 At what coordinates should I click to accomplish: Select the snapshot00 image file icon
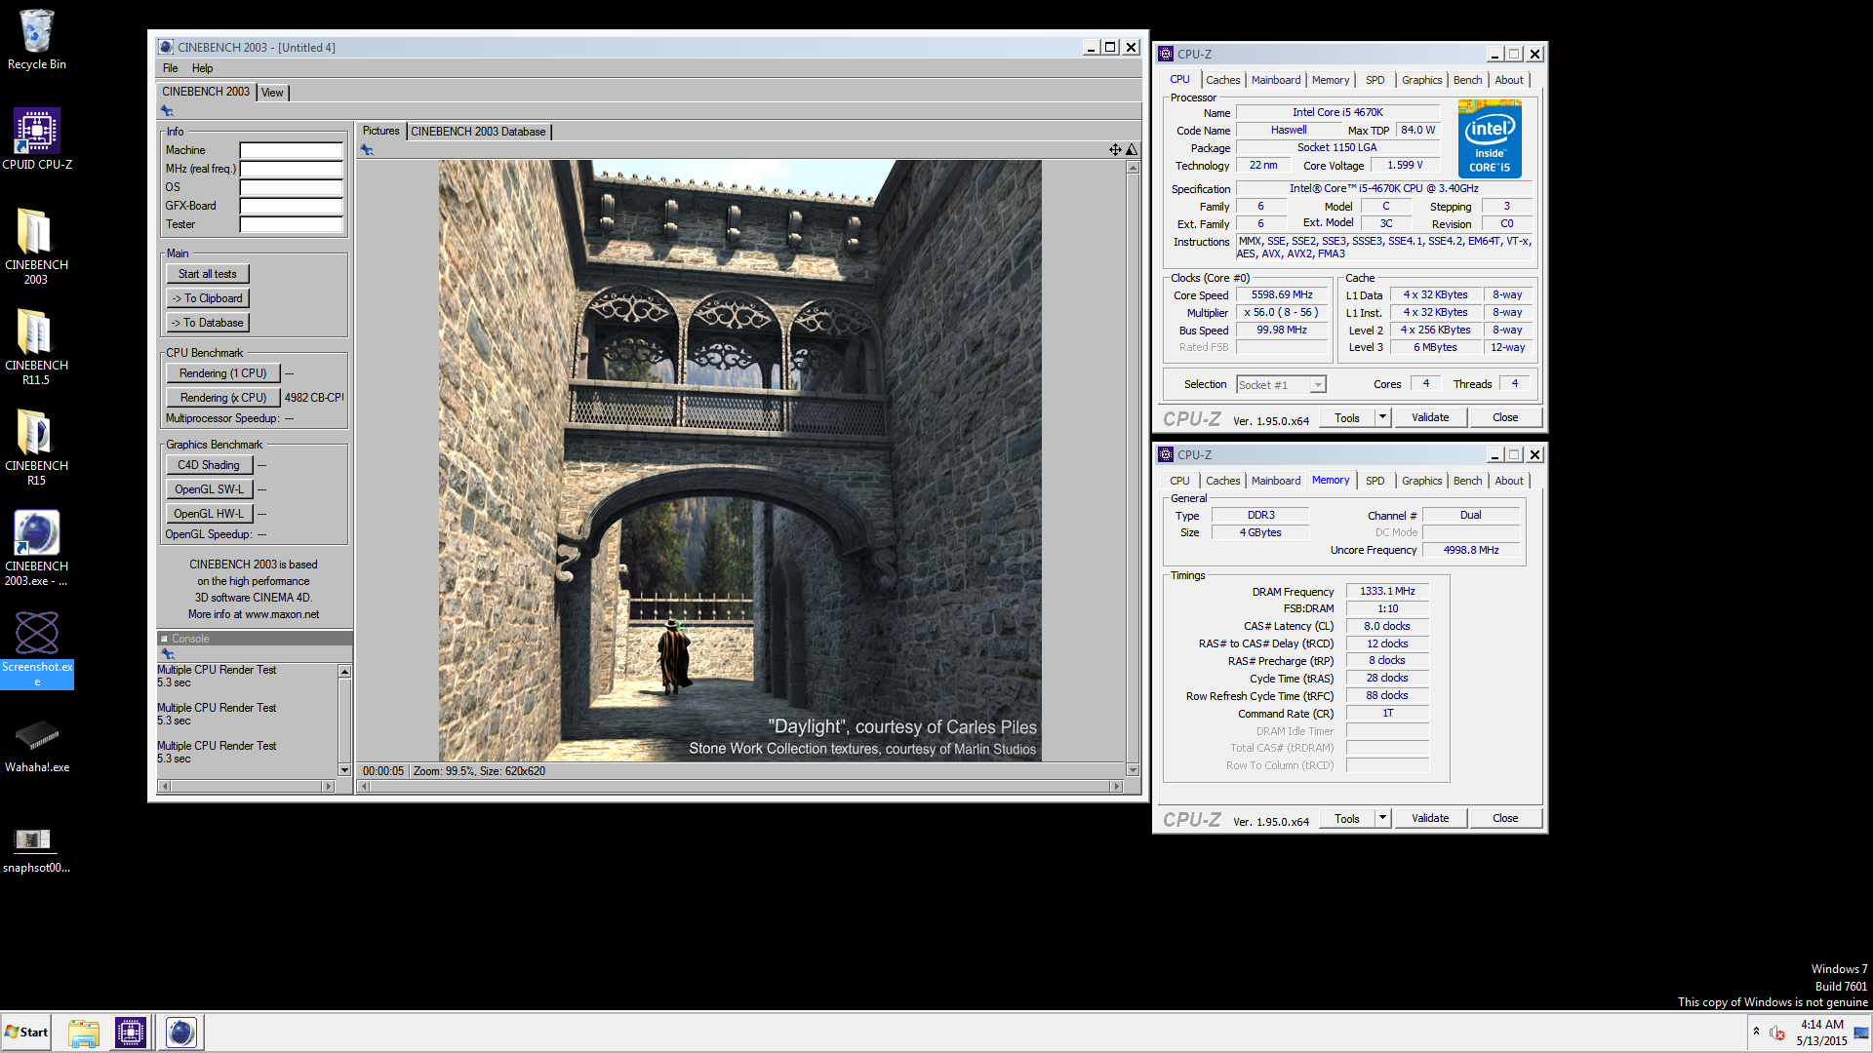coord(36,848)
